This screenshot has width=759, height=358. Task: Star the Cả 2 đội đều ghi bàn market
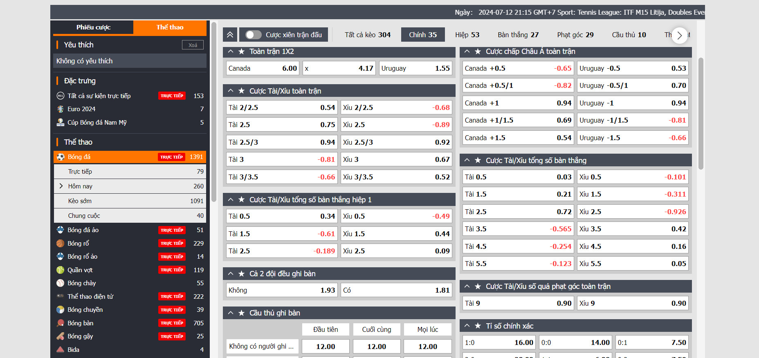242,274
